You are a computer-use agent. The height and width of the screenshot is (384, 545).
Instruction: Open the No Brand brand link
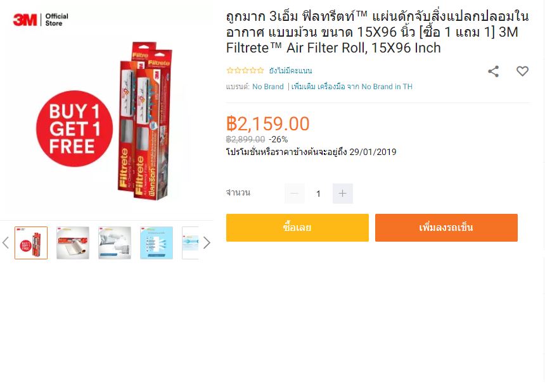click(x=267, y=87)
